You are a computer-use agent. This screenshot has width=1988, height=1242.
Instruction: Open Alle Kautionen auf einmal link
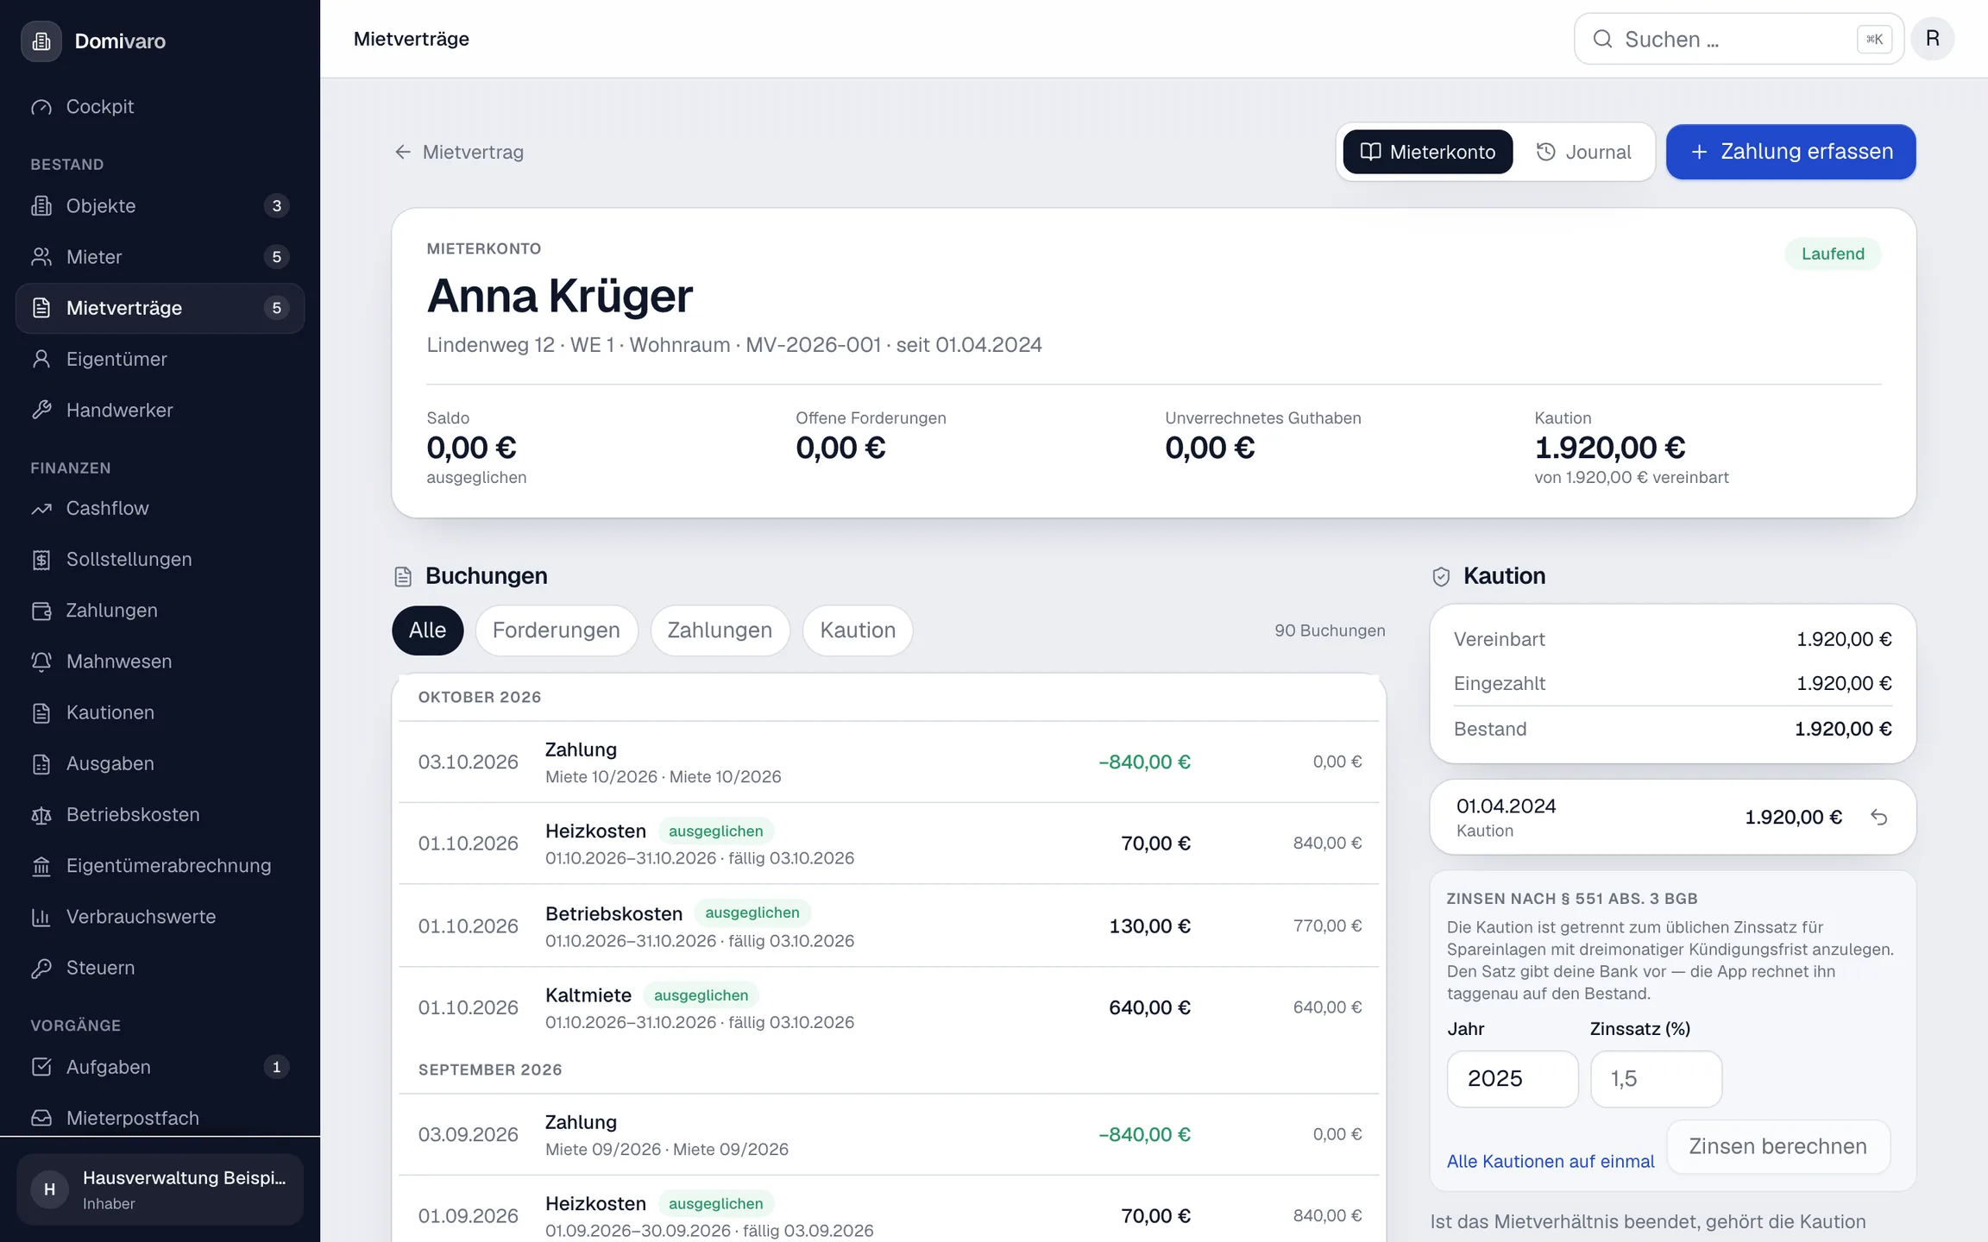[x=1550, y=1161]
